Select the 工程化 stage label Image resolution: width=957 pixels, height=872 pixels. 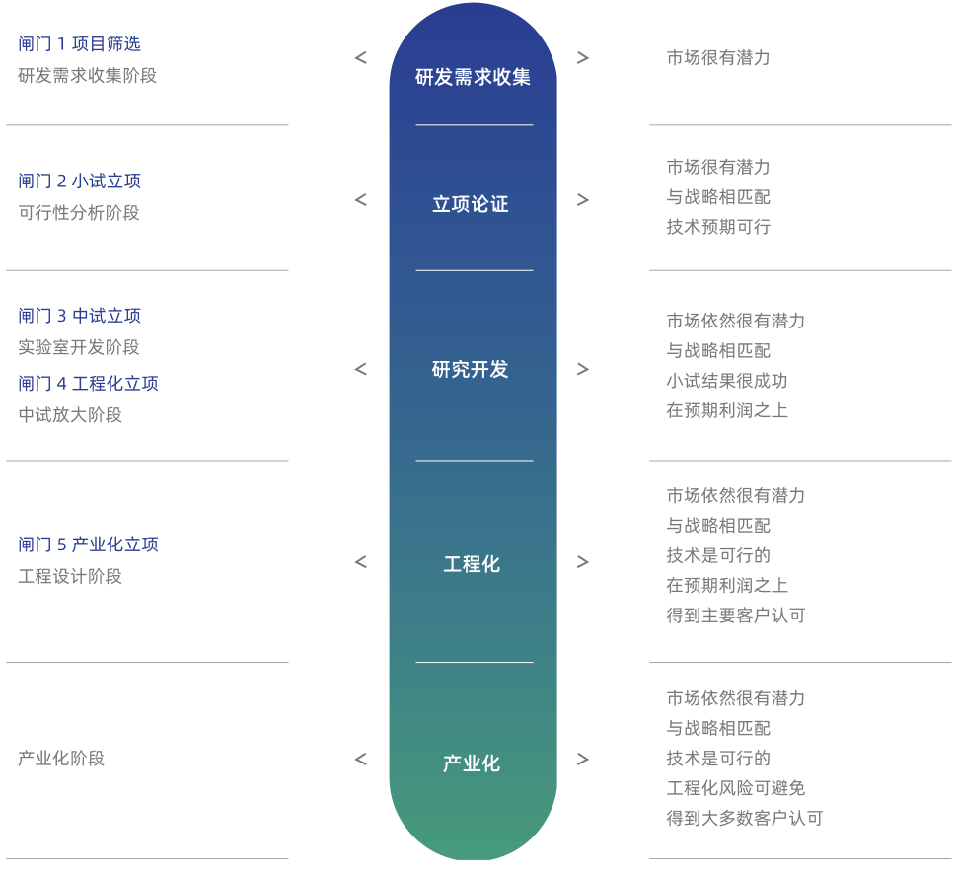coord(472,564)
